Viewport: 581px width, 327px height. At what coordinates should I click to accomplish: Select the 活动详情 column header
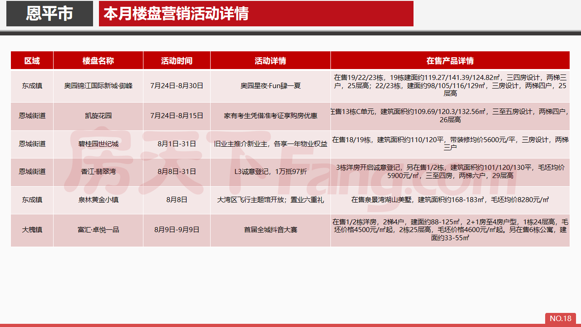[271, 60]
